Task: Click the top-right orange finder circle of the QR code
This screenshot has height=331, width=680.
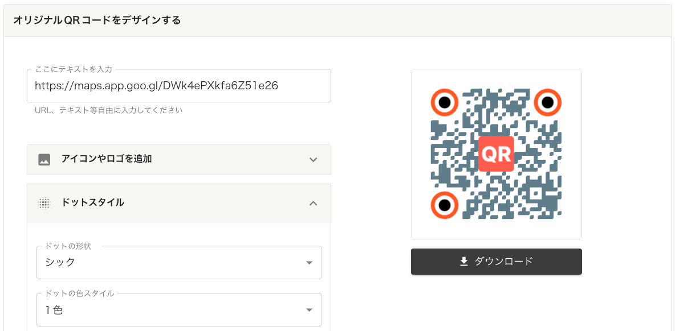Action: (547, 102)
